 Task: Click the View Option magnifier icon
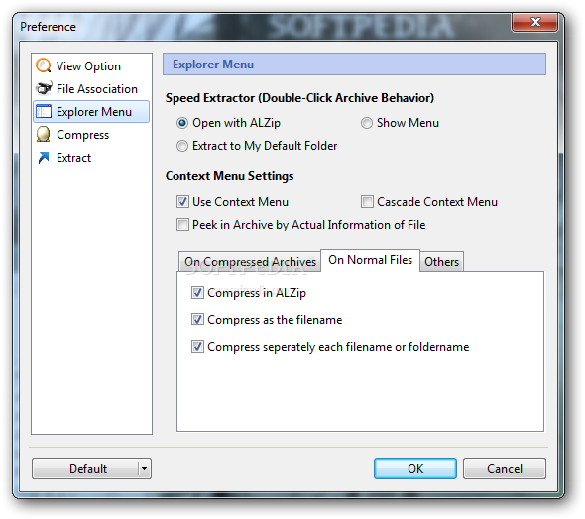tap(44, 65)
